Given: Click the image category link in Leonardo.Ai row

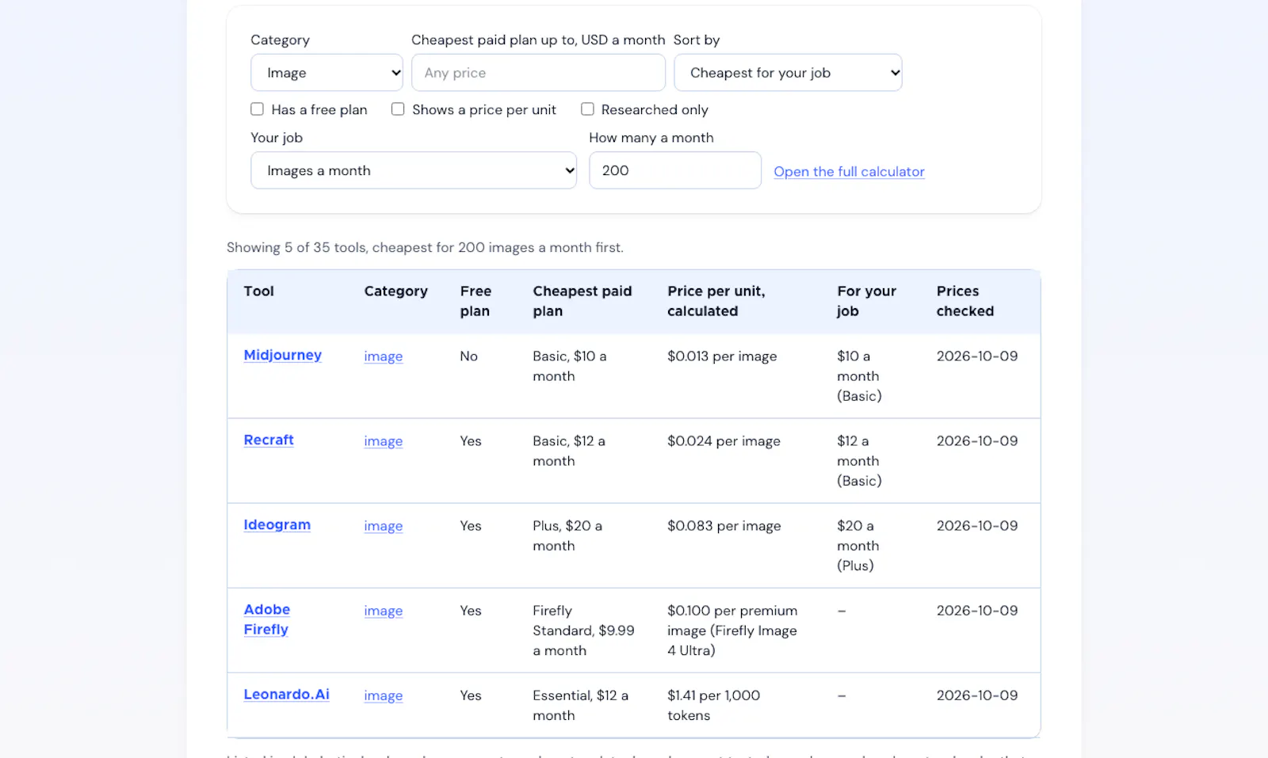Looking at the screenshot, I should 384,695.
